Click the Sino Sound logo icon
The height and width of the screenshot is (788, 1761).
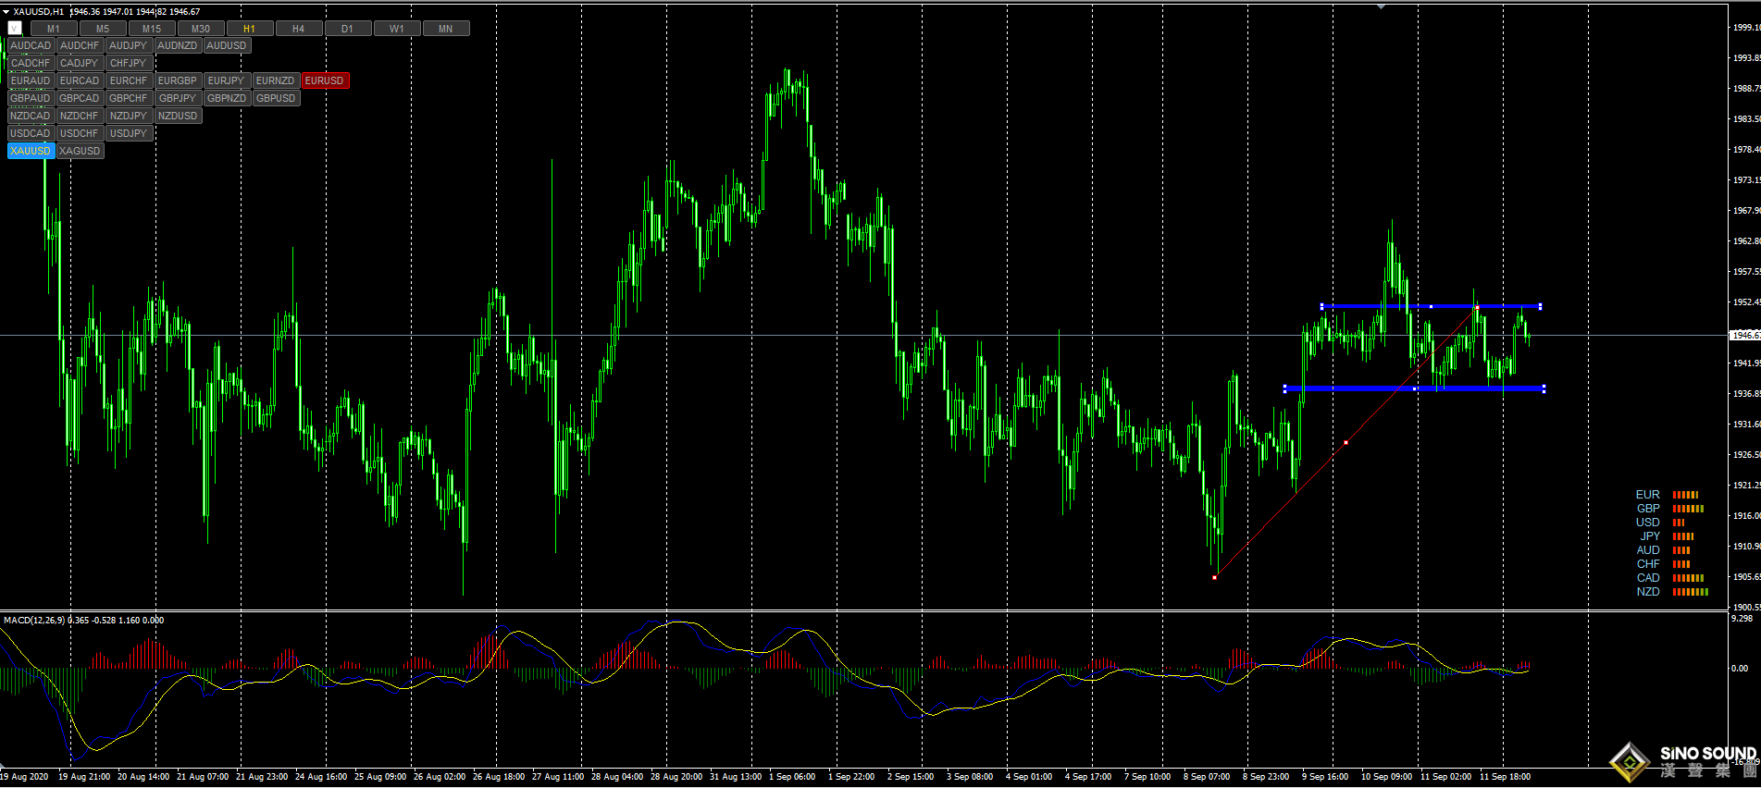[1629, 762]
